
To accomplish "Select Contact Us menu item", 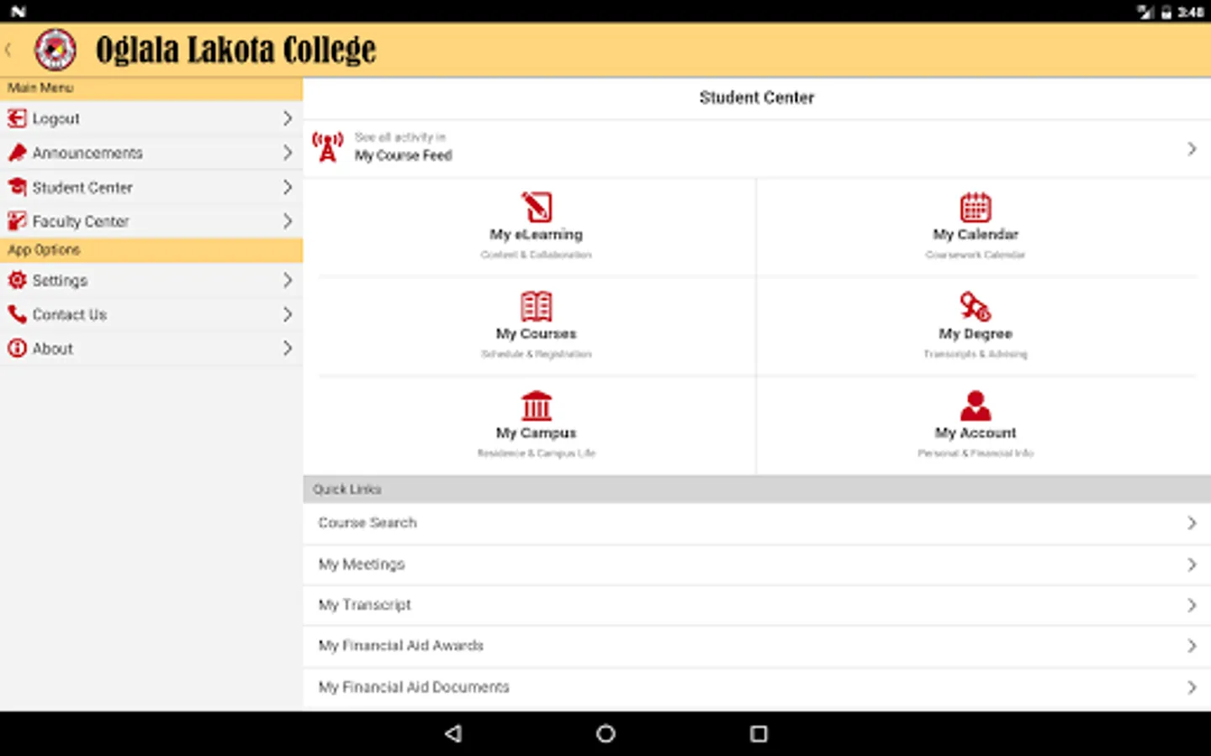I will coord(151,314).
